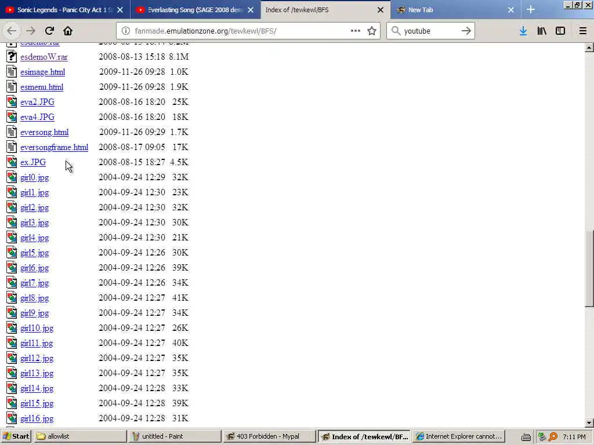The height and width of the screenshot is (445, 594).
Task: Open the browser home page
Action: (x=68, y=31)
